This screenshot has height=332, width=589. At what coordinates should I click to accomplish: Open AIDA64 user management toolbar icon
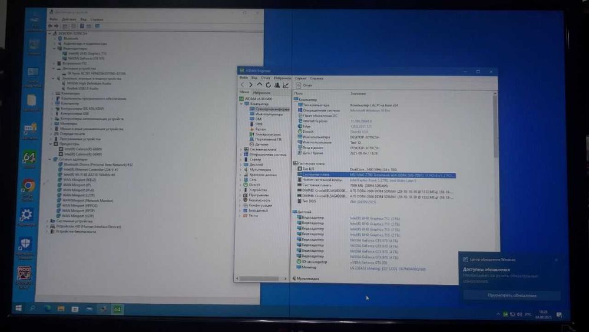point(277,85)
